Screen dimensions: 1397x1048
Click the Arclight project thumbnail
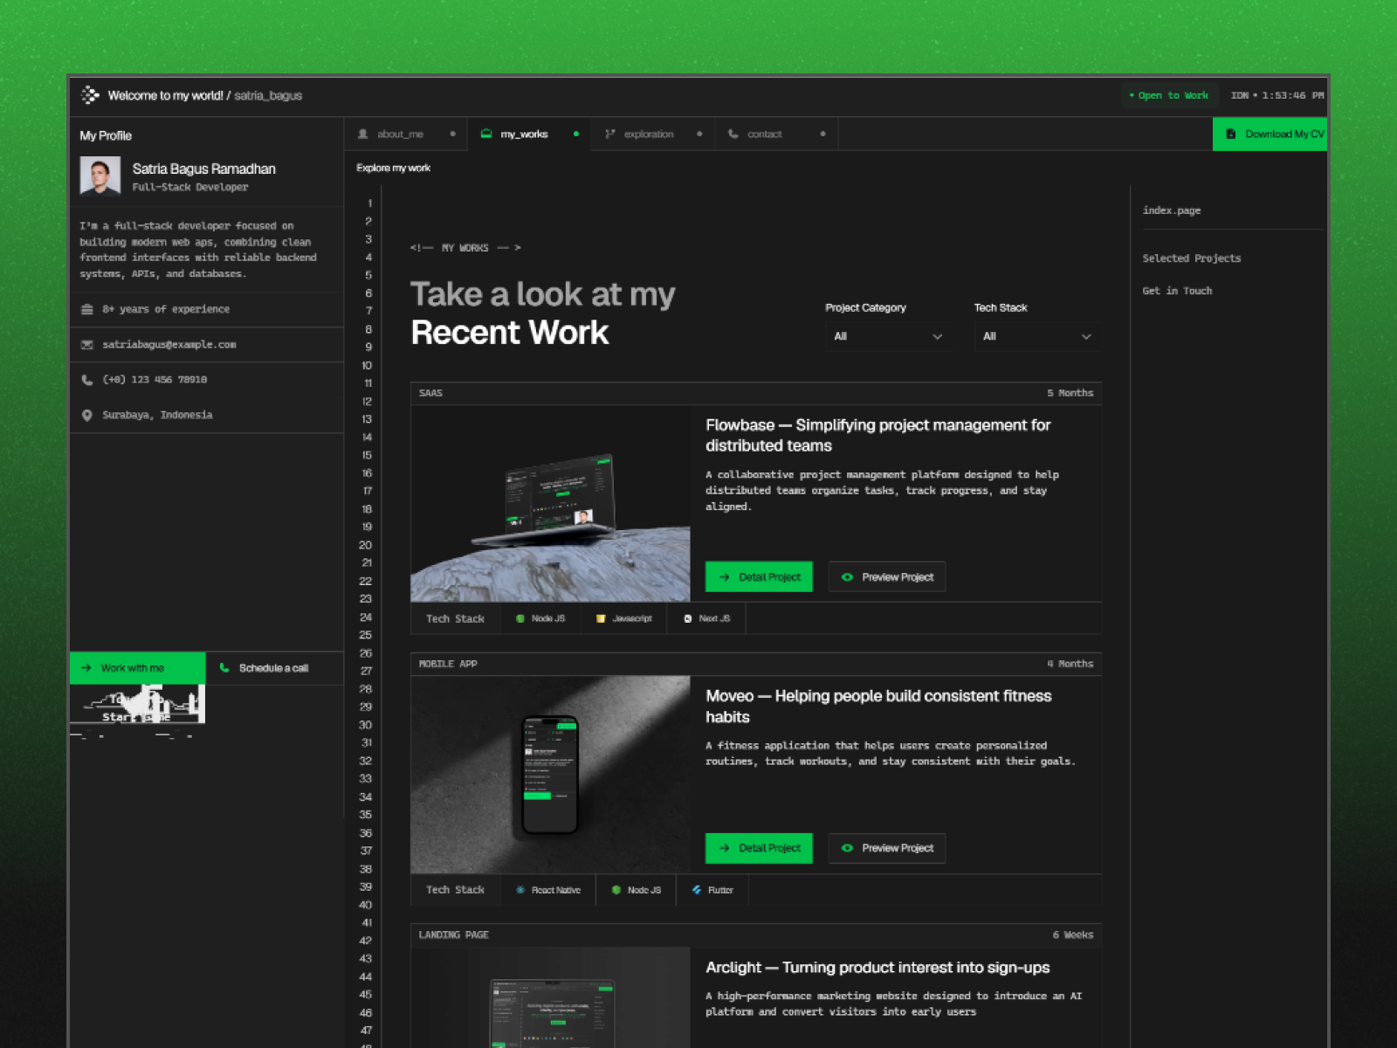pyautogui.click(x=550, y=997)
